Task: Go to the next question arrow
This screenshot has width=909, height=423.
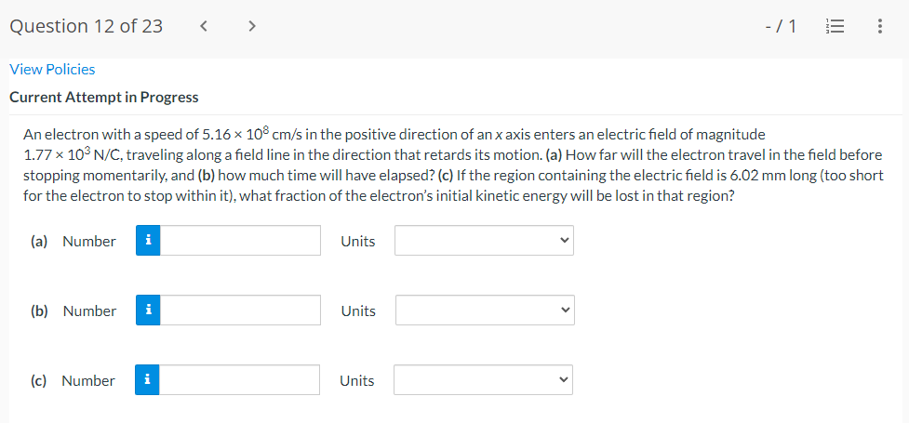Action: pyautogui.click(x=250, y=26)
